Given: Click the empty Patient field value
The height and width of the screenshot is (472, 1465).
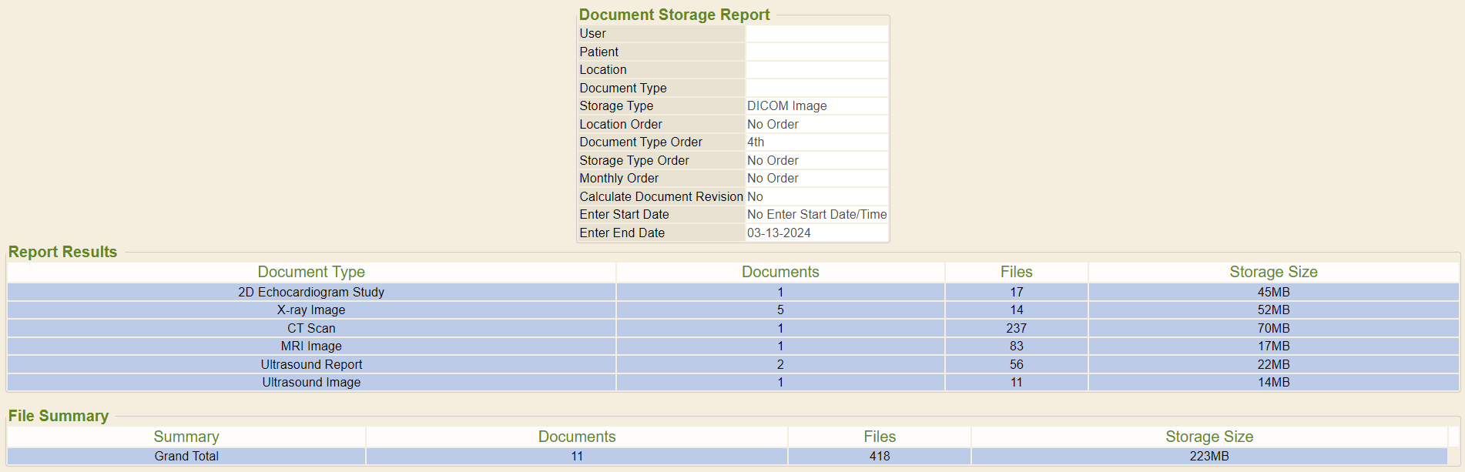Looking at the screenshot, I should pyautogui.click(x=816, y=52).
